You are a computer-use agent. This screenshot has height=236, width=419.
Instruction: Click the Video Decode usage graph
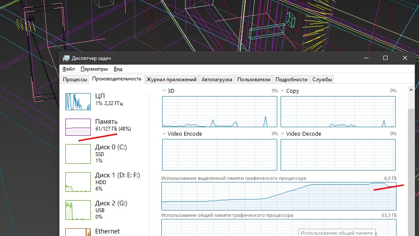pyautogui.click(x=338, y=155)
